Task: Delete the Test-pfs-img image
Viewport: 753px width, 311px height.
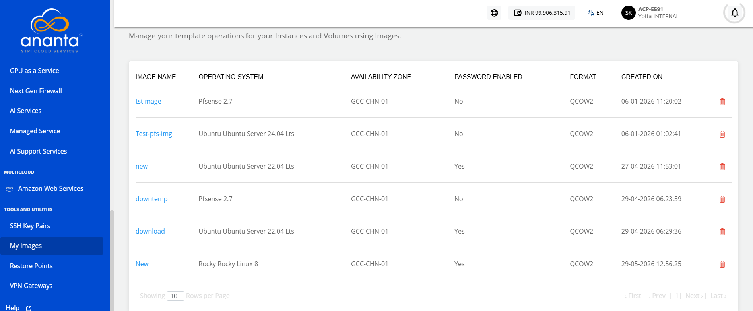Action: (722, 134)
